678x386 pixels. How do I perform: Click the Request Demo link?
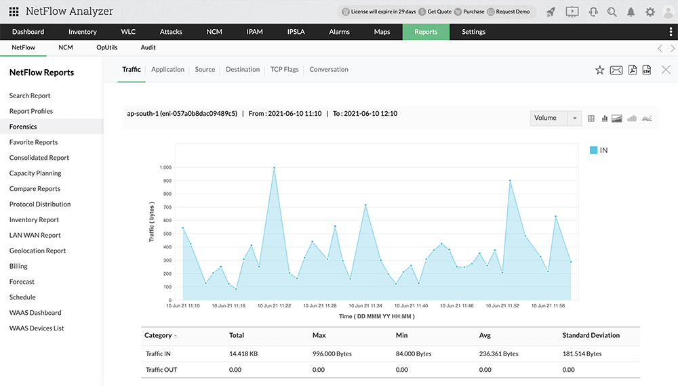[x=513, y=12]
